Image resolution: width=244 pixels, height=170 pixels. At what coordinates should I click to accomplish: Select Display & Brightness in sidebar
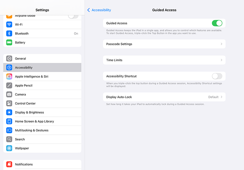(29, 113)
